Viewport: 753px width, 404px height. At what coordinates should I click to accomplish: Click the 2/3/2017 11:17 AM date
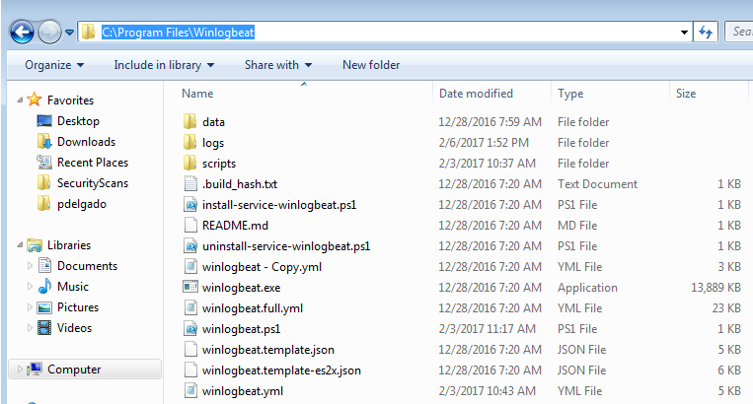coord(487,329)
